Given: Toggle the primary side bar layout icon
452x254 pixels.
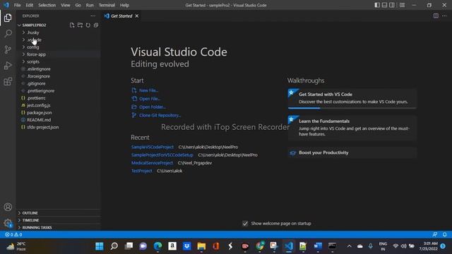Looking at the screenshot, I should [377, 5].
